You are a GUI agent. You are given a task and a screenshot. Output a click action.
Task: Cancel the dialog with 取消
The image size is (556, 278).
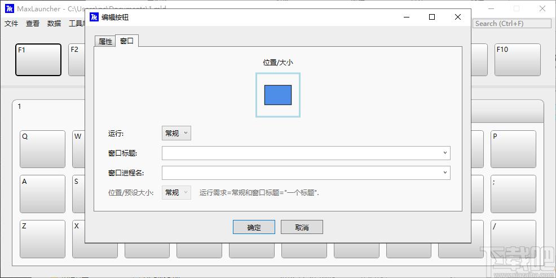pos(302,227)
